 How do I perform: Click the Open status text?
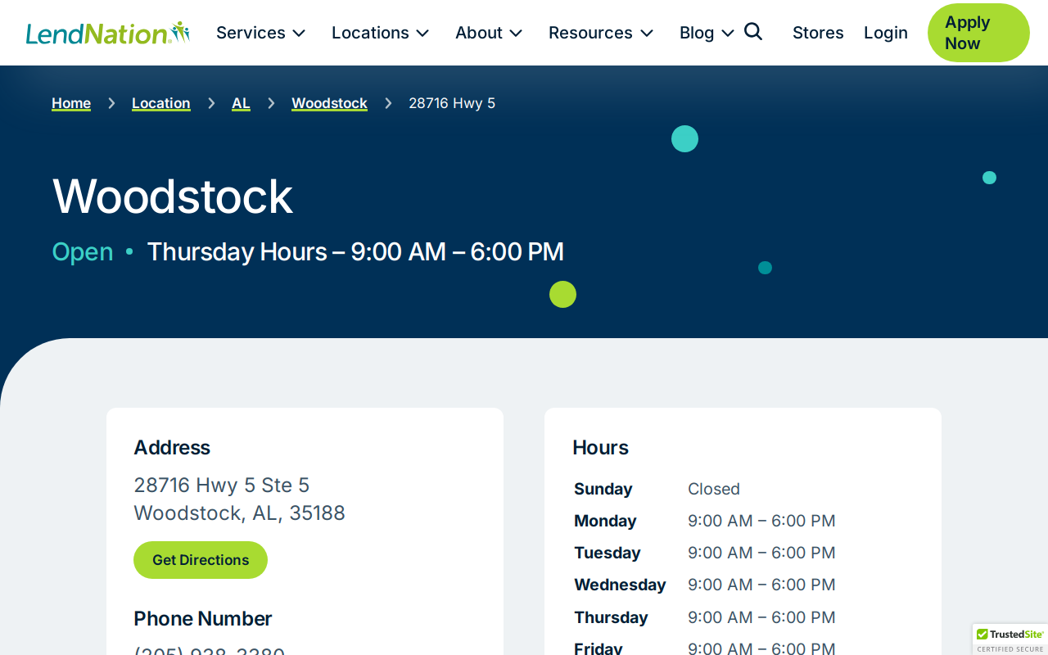pos(83,251)
